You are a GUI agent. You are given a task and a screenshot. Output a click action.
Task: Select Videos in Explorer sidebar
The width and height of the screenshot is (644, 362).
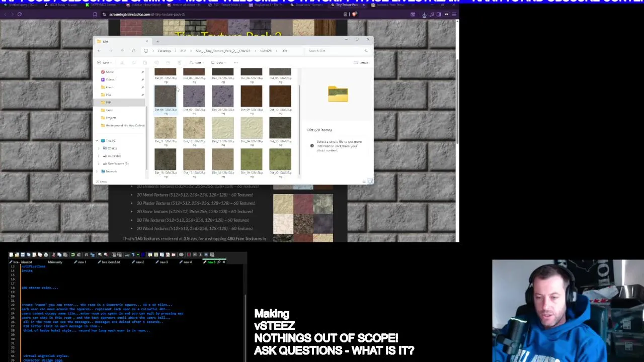point(110,79)
